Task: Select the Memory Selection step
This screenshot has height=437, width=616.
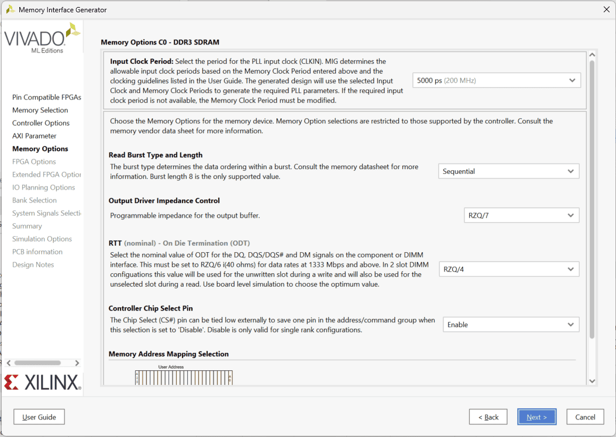Action: pyautogui.click(x=40, y=110)
